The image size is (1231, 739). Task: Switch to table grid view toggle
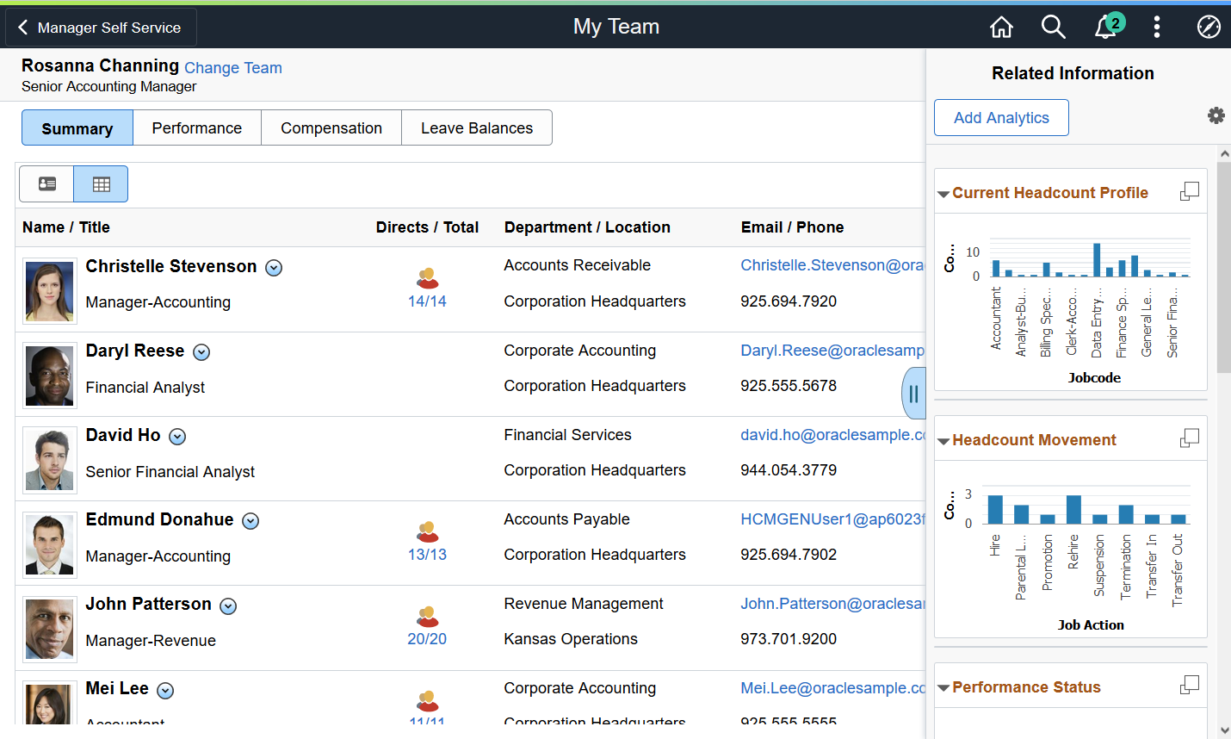[x=101, y=183]
